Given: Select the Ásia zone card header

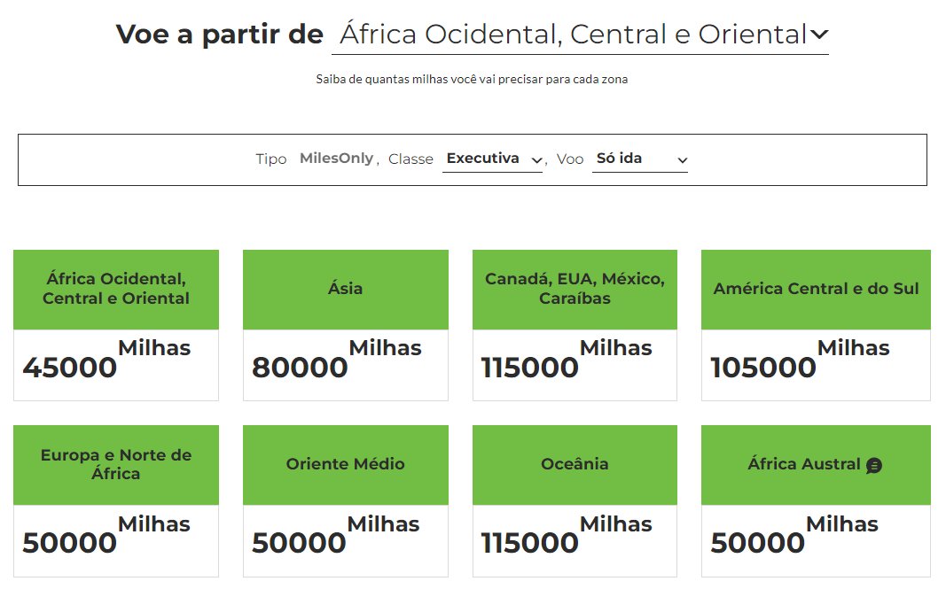Looking at the screenshot, I should pos(346,290).
